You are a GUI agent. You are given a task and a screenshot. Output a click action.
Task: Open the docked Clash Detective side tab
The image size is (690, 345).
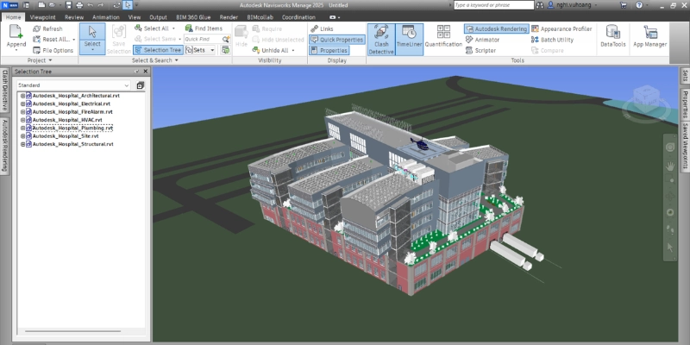[5, 91]
